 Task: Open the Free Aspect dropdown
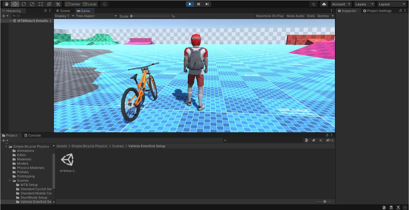point(96,16)
